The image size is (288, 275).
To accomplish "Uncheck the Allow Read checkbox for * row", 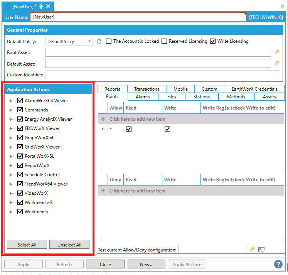I will (x=129, y=129).
